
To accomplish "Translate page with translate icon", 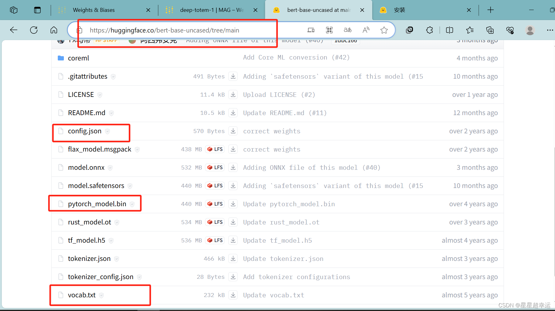I will 348,30.
